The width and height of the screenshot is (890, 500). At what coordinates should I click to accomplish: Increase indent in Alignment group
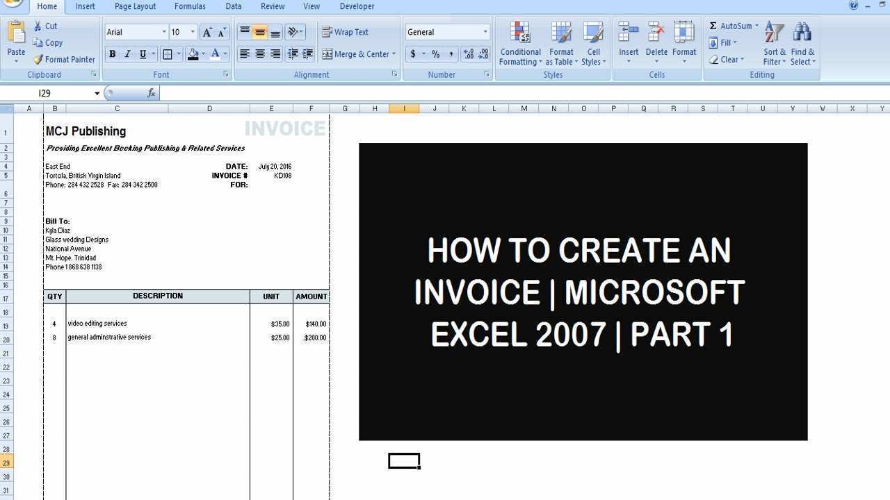pos(307,54)
